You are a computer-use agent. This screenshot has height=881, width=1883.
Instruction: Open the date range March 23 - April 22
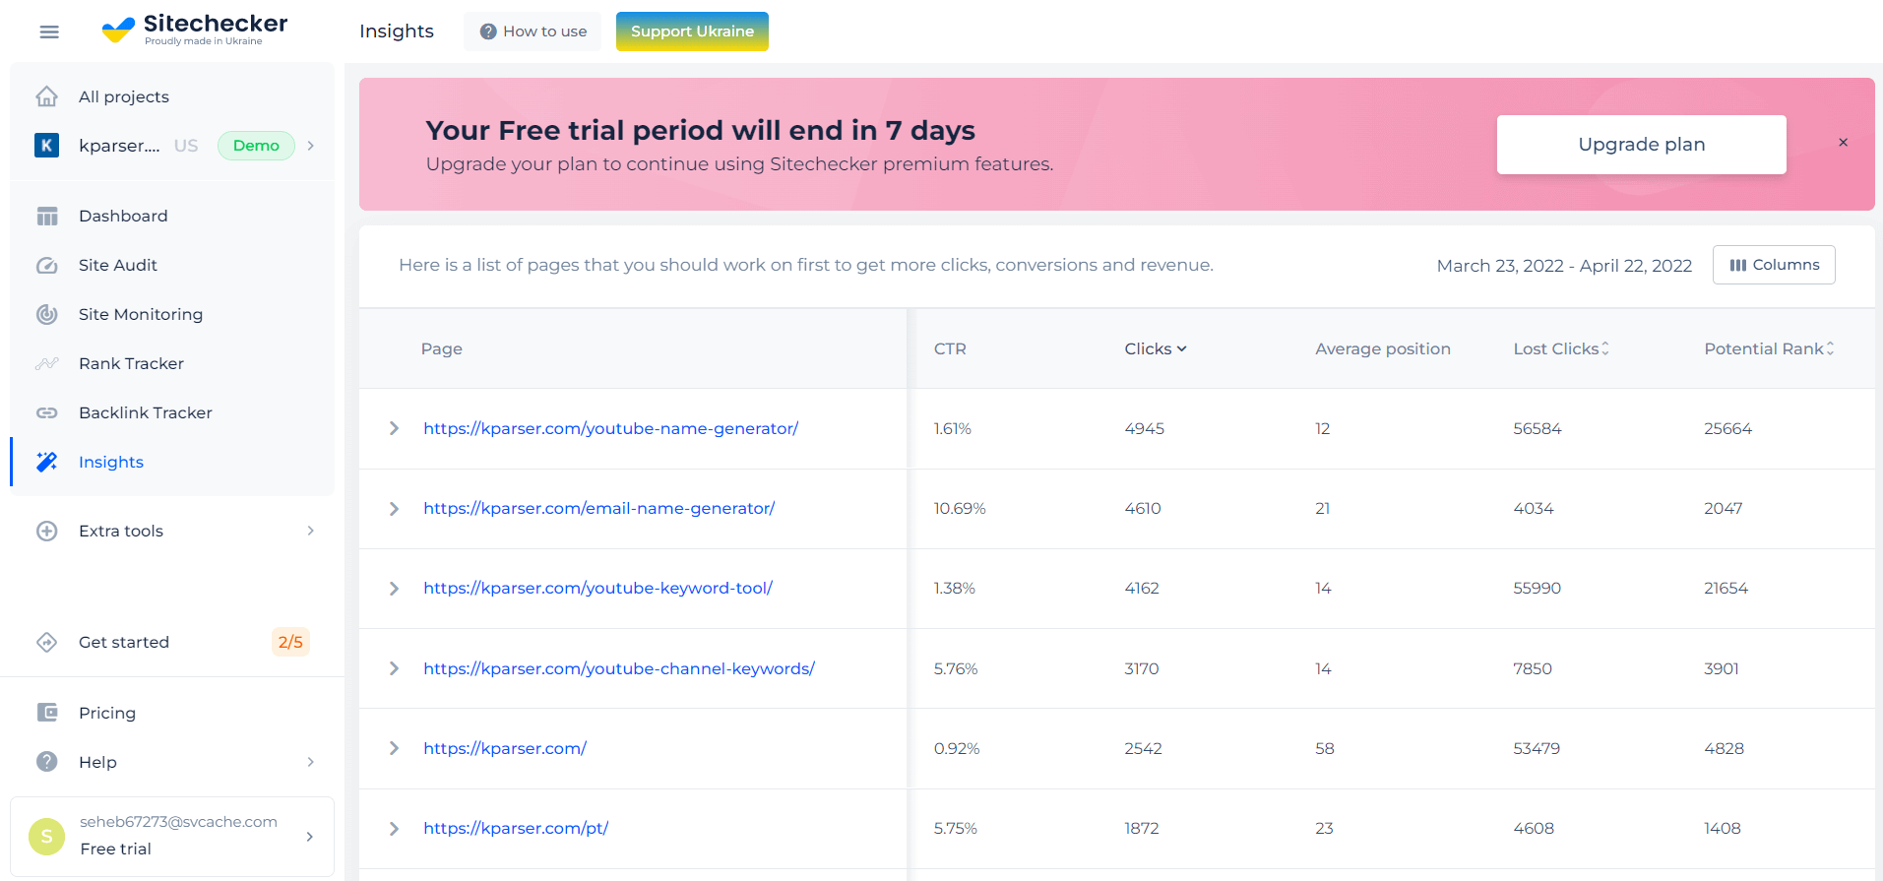pyautogui.click(x=1564, y=266)
